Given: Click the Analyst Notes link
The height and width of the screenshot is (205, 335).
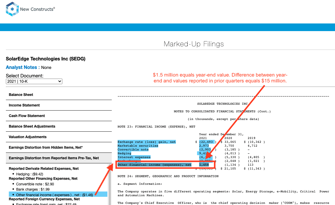Looking at the screenshot, I should point(21,67).
